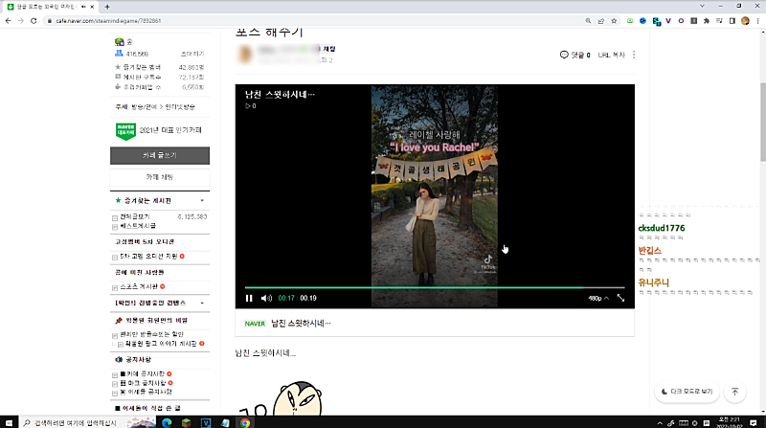Reload page with browser refresh icon

(x=34, y=21)
